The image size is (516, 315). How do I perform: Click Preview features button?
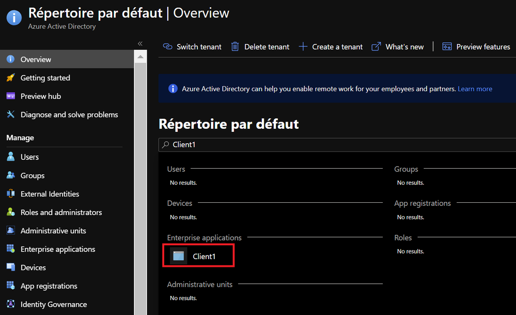coord(476,47)
